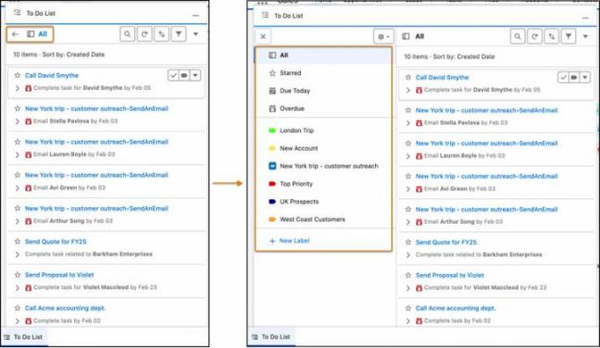This screenshot has width=600, height=348.
Task: Star Call David Smythe in the left panel
Action: click(18, 75)
